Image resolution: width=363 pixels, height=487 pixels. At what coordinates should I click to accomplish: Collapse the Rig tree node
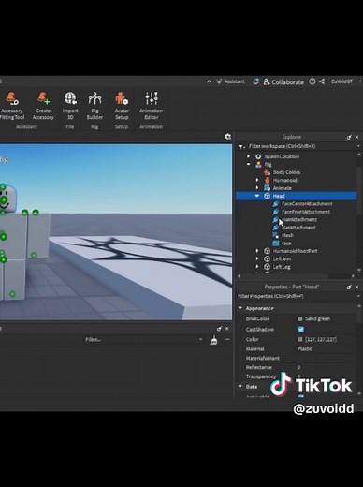[x=248, y=164]
